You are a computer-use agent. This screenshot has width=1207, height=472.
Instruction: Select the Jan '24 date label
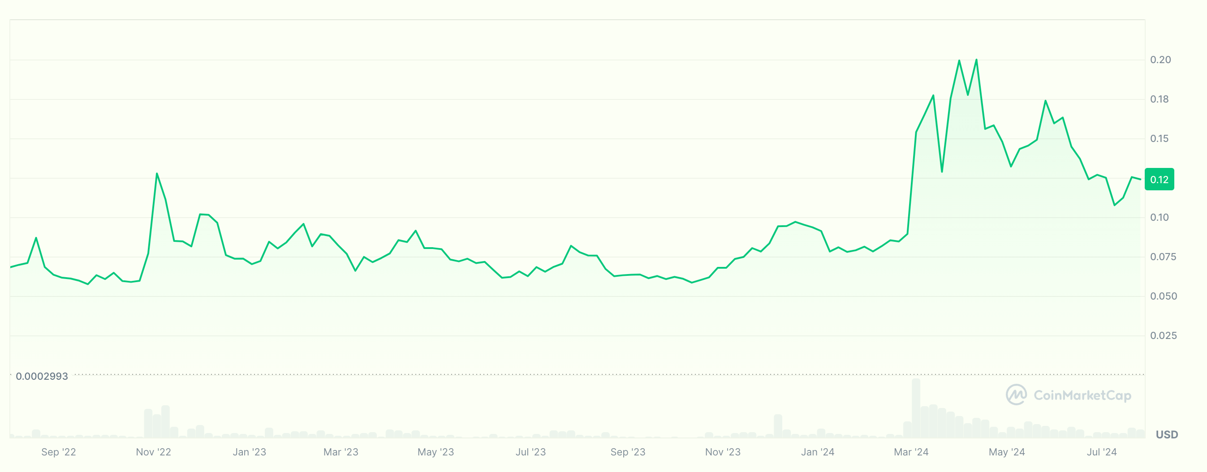point(818,452)
